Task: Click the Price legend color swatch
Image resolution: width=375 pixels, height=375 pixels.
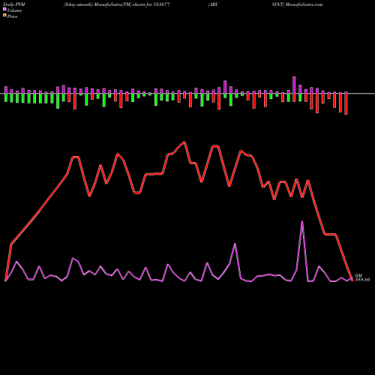Action: pyautogui.click(x=4, y=16)
